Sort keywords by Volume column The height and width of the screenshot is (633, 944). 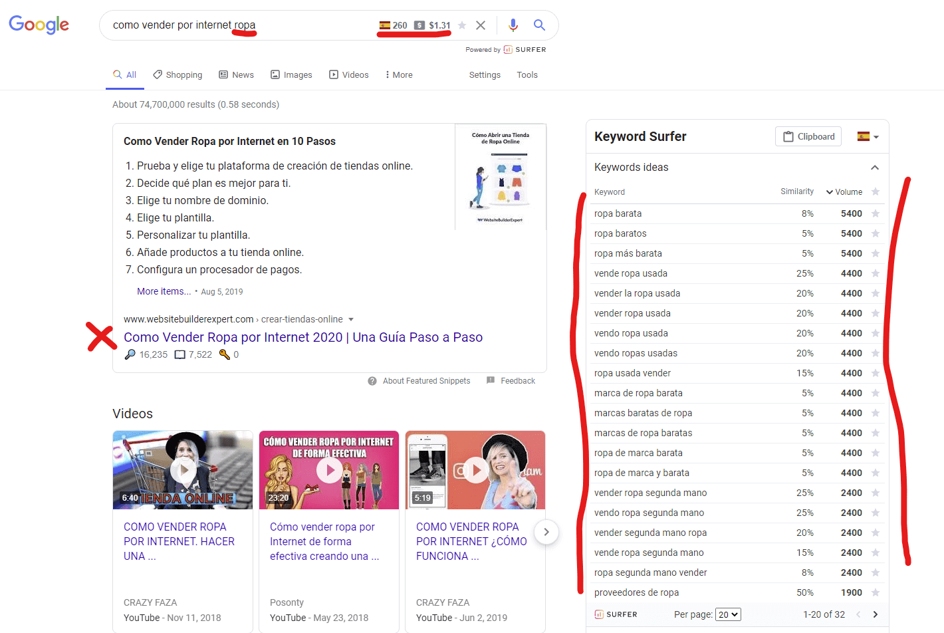pos(844,192)
